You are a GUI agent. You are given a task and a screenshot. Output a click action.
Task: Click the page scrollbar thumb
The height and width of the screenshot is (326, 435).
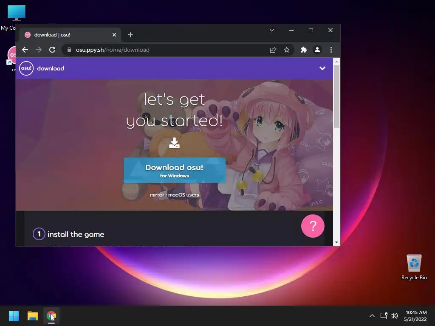tap(336, 96)
